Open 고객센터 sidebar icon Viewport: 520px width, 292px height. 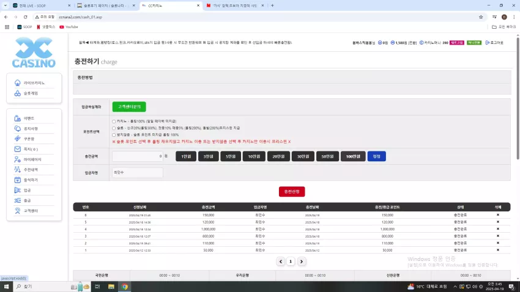pos(18,211)
